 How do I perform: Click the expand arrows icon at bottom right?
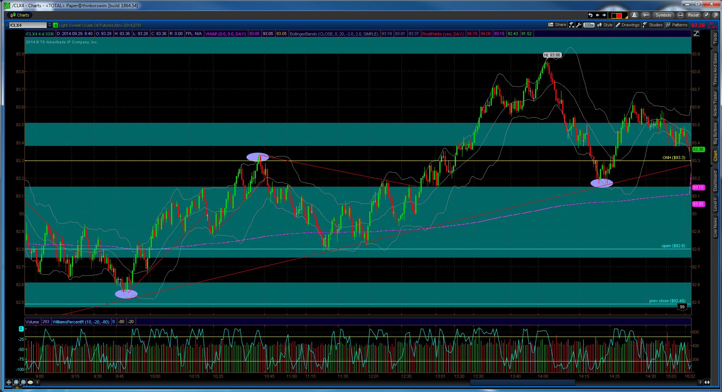point(707,382)
